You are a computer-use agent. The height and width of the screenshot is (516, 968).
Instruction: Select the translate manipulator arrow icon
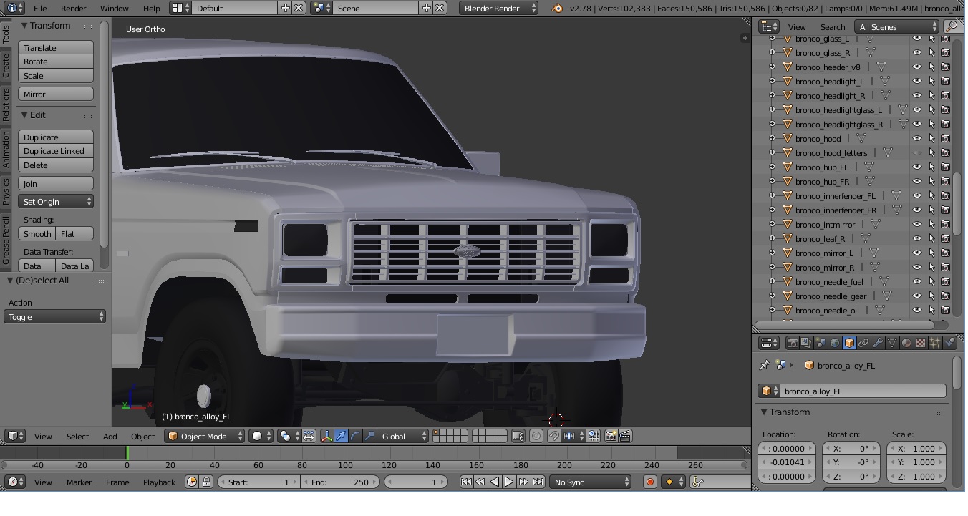(x=342, y=436)
